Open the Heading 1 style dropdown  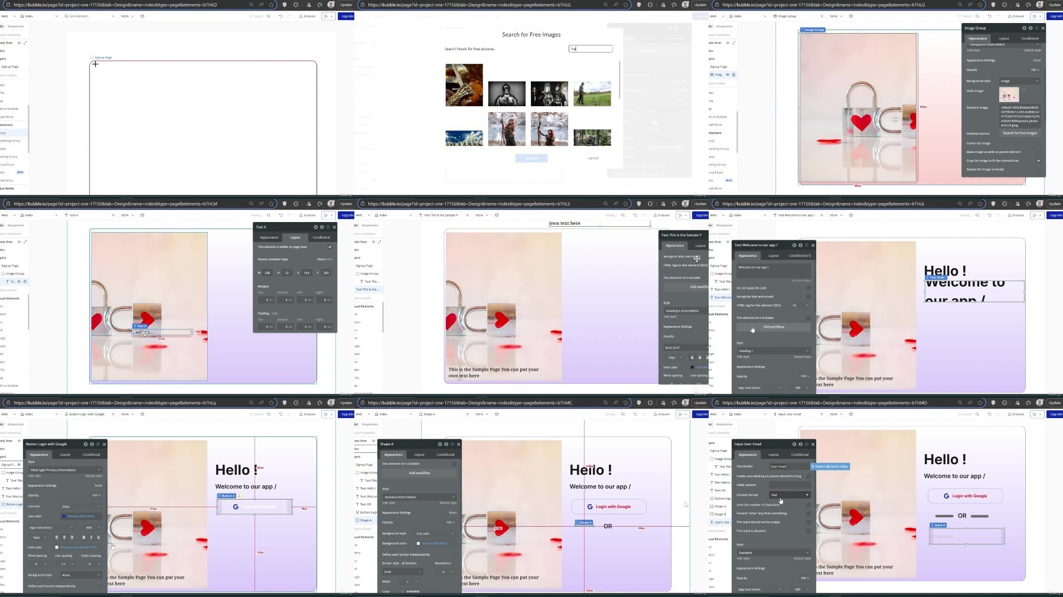click(773, 351)
